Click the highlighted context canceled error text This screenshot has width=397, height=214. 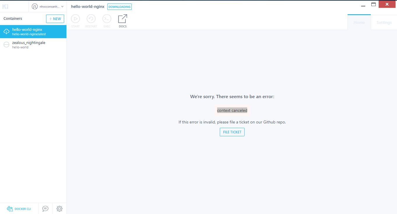point(232,110)
